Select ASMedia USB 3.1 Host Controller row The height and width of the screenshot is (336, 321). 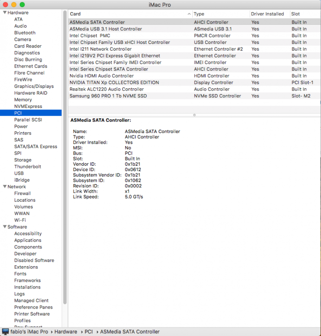coord(194,29)
